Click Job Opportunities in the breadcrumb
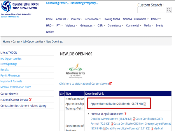 (x=33, y=42)
